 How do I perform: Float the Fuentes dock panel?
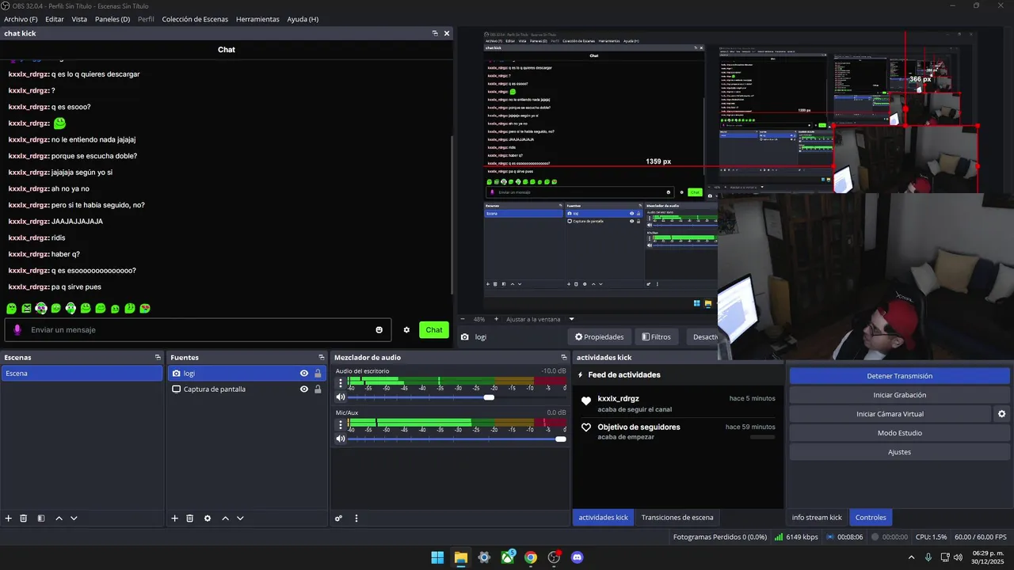[x=321, y=358]
